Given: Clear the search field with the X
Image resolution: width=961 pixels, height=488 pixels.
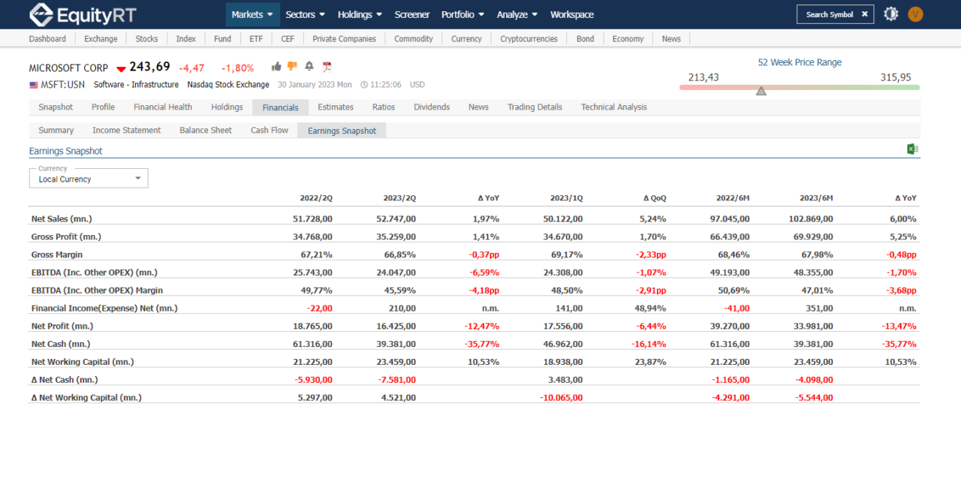Looking at the screenshot, I should coord(863,14).
